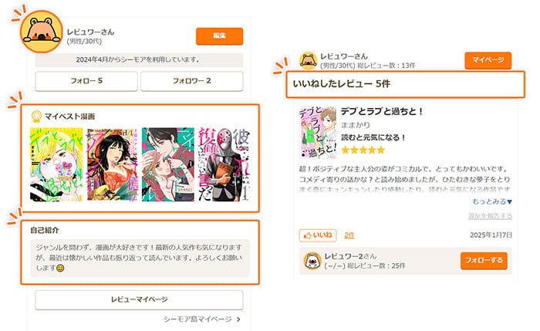
Task: Open the orange 編集 edit button
Action: tap(219, 35)
